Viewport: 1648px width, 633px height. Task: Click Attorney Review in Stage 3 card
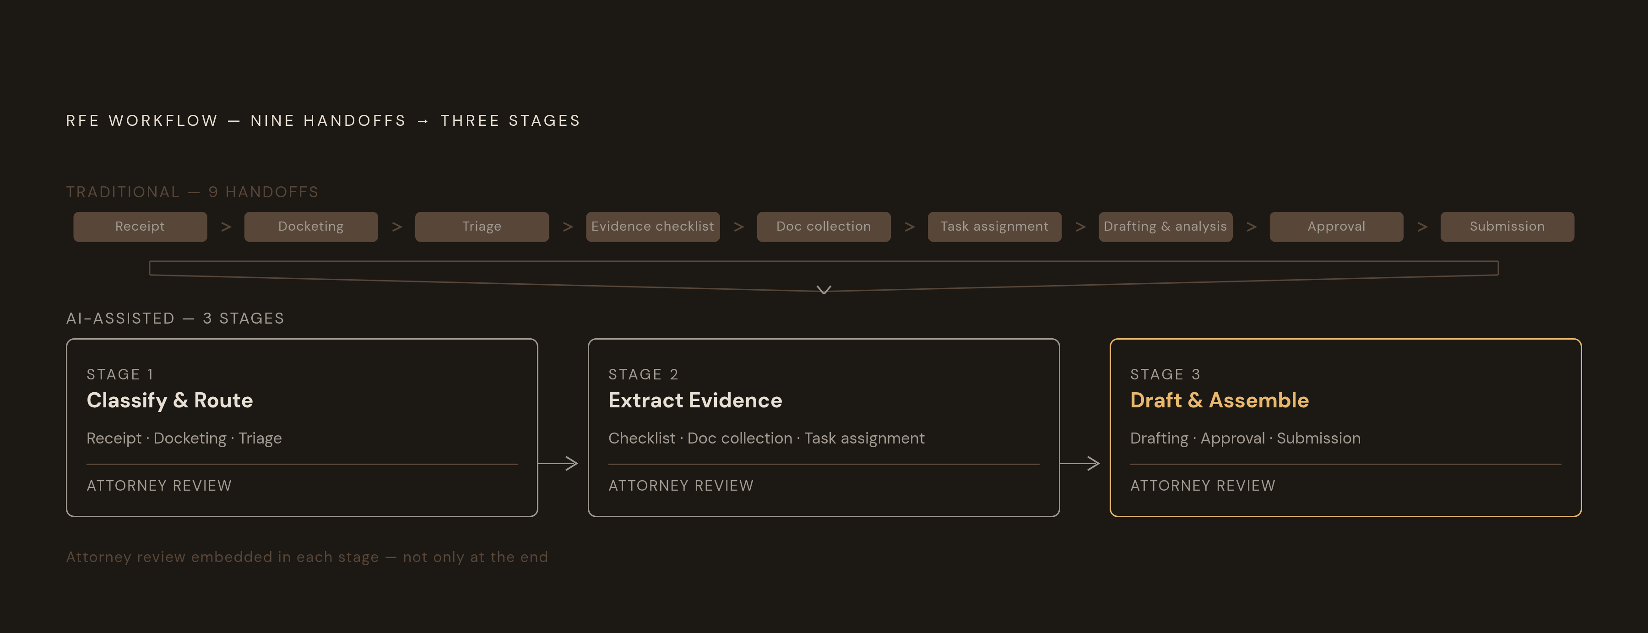pyautogui.click(x=1203, y=486)
